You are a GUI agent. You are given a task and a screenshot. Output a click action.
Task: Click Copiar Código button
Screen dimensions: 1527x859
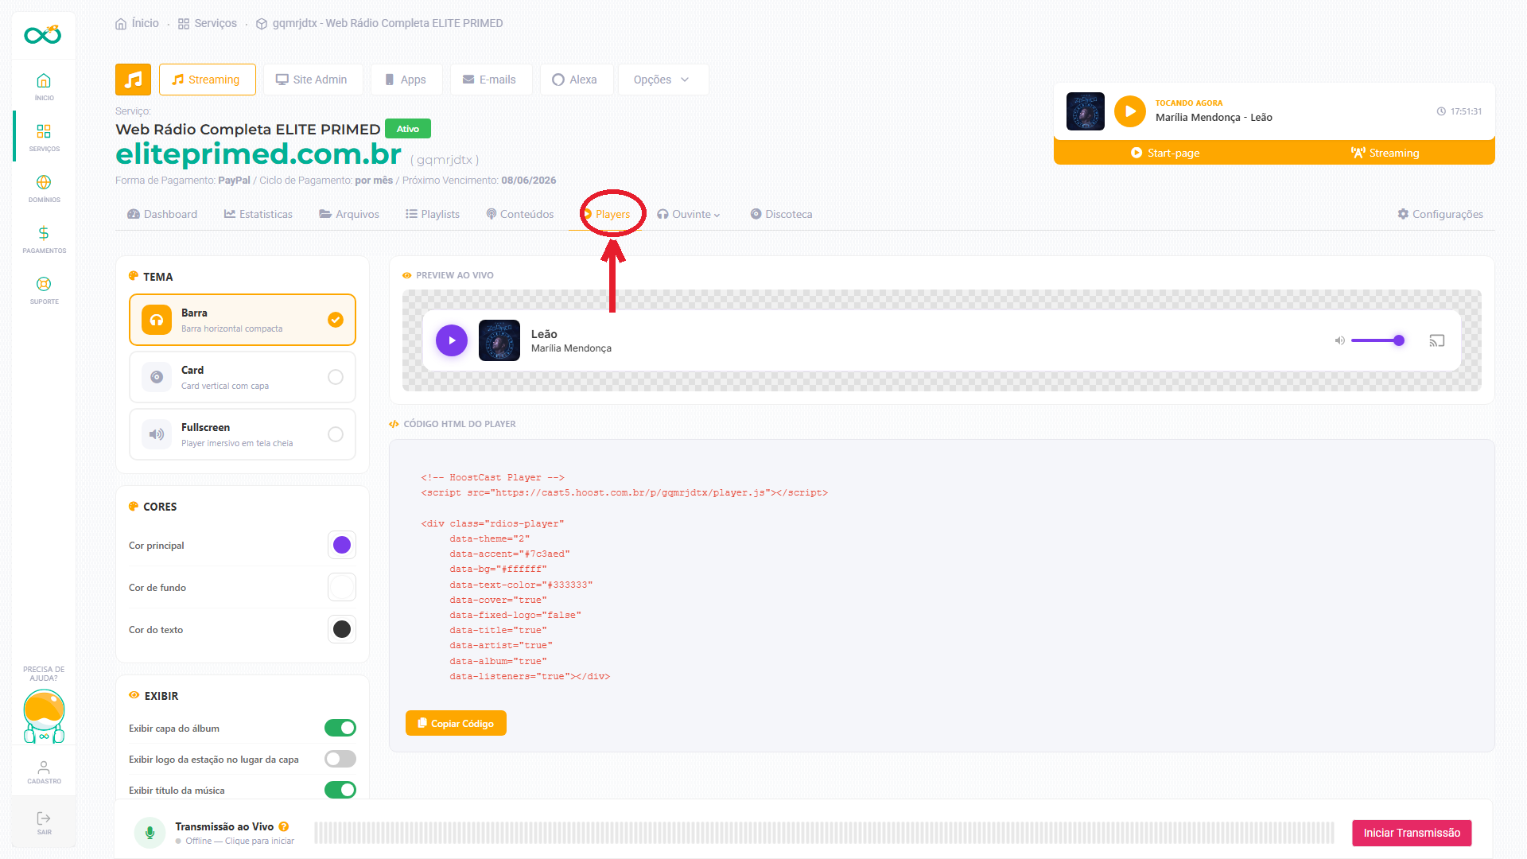(x=456, y=723)
